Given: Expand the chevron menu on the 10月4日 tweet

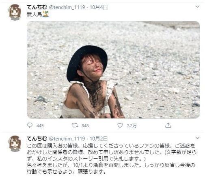Looking at the screenshot, I should pyautogui.click(x=197, y=6).
